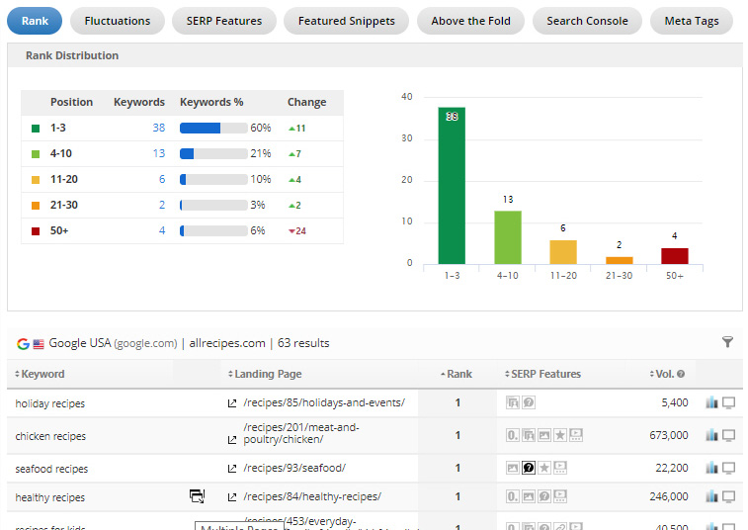Go to the Meta Tags tab
Image resolution: width=748 pixels, height=530 pixels.
point(692,21)
